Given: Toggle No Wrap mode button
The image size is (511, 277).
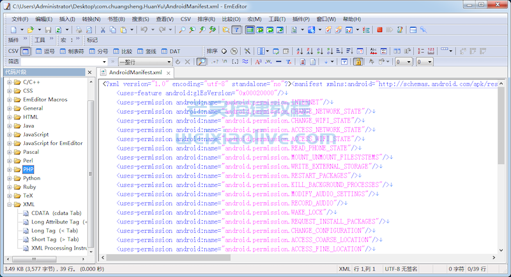Looking at the screenshot, I should pos(250,30).
